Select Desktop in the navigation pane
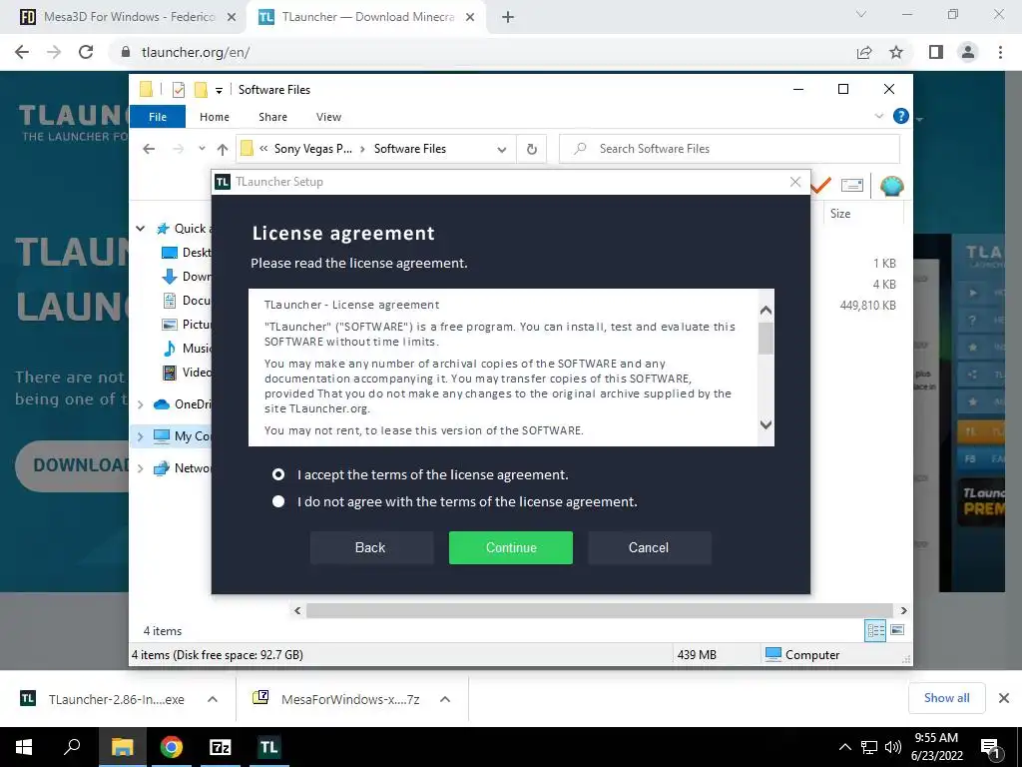1022x767 pixels. [x=187, y=253]
